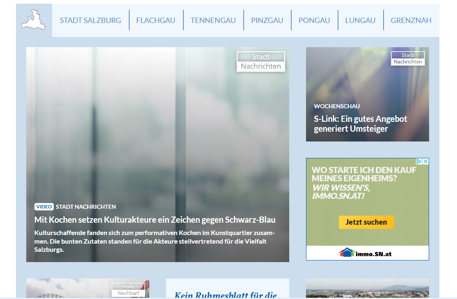
Task: Navigate to the Pongau section
Action: coord(314,21)
